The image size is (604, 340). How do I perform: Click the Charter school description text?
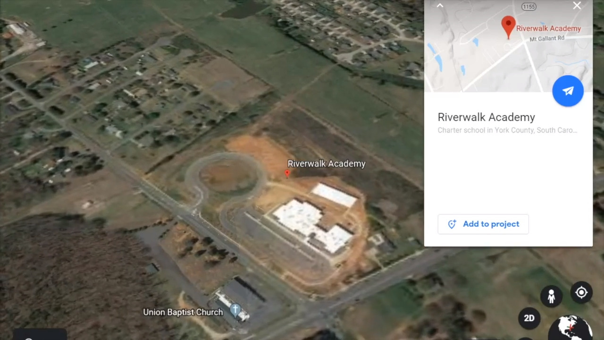[507, 130]
